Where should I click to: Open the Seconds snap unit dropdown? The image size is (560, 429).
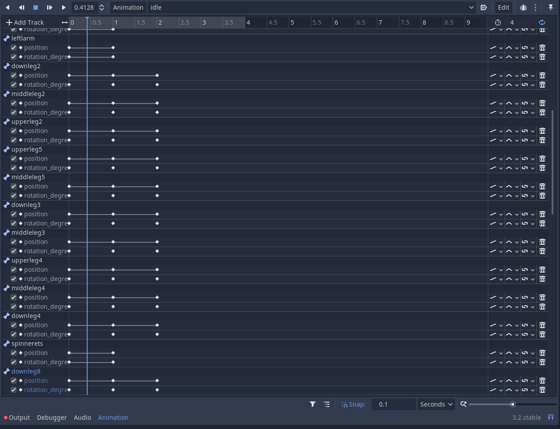tap(436, 404)
